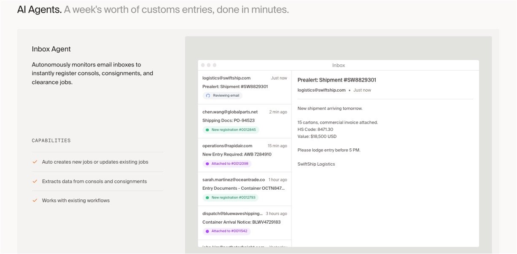Screen dimensions: 517x254
Task: Click checkmark beside Auto creates new jobs
Action: [35, 162]
